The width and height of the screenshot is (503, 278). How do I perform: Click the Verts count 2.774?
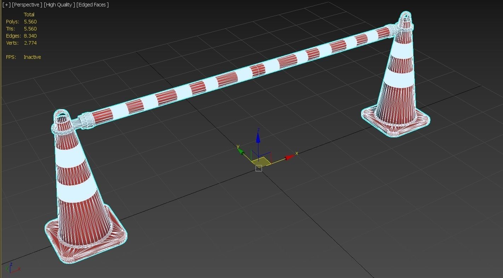click(30, 43)
